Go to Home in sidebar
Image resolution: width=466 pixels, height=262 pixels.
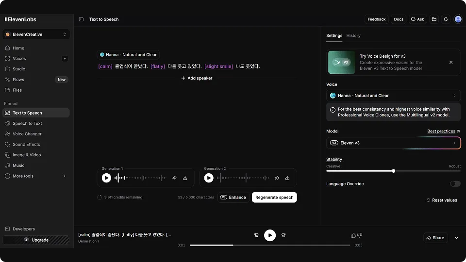36,48
